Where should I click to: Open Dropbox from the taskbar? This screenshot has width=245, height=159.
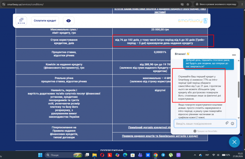[148, 155]
